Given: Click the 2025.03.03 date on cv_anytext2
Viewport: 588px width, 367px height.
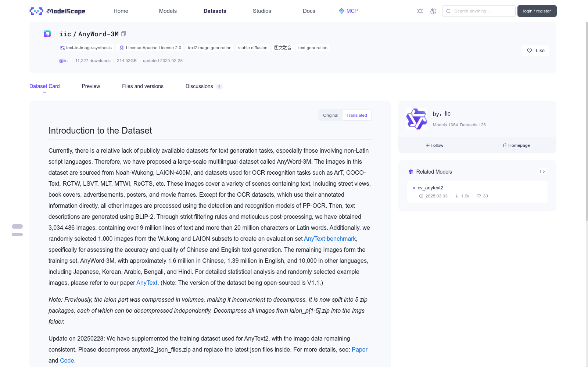Looking at the screenshot, I should click(437, 196).
